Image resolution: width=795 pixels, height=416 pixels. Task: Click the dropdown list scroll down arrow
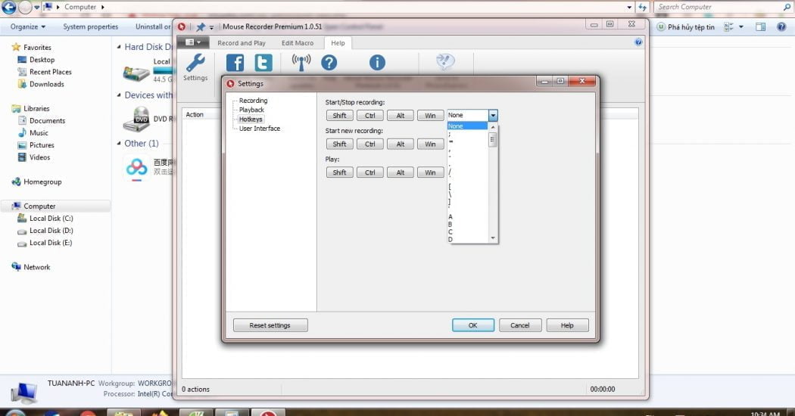pos(493,238)
